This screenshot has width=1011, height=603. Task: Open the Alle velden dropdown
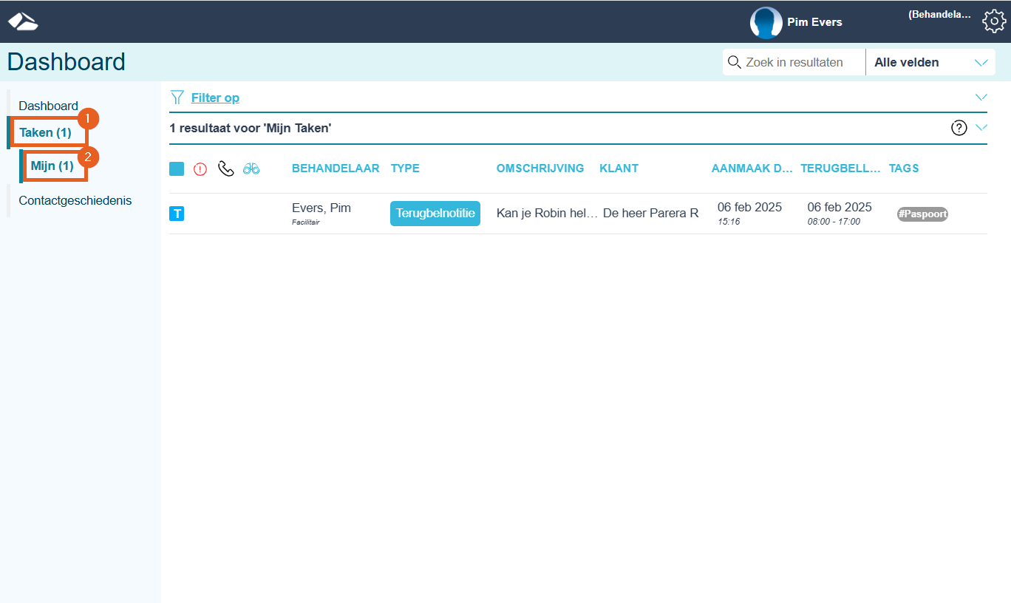point(930,62)
